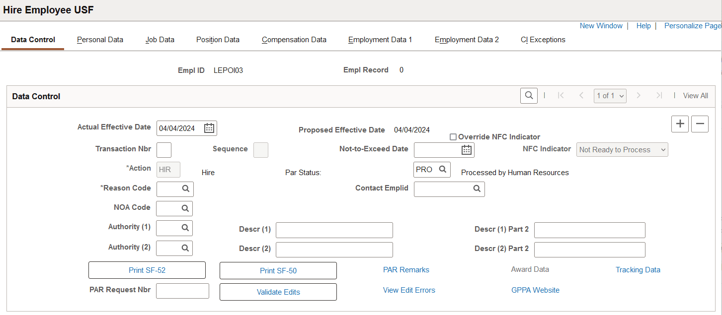Click the Print SF-52 button
This screenshot has height=315, width=722.
coord(147,270)
